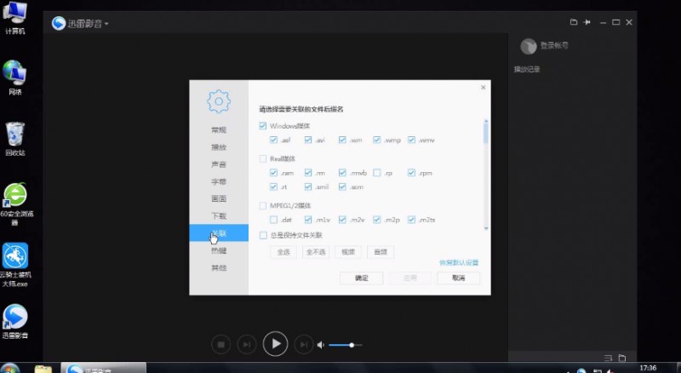Uncheck the .avi file type checkbox
681x373 pixels.
click(x=308, y=140)
